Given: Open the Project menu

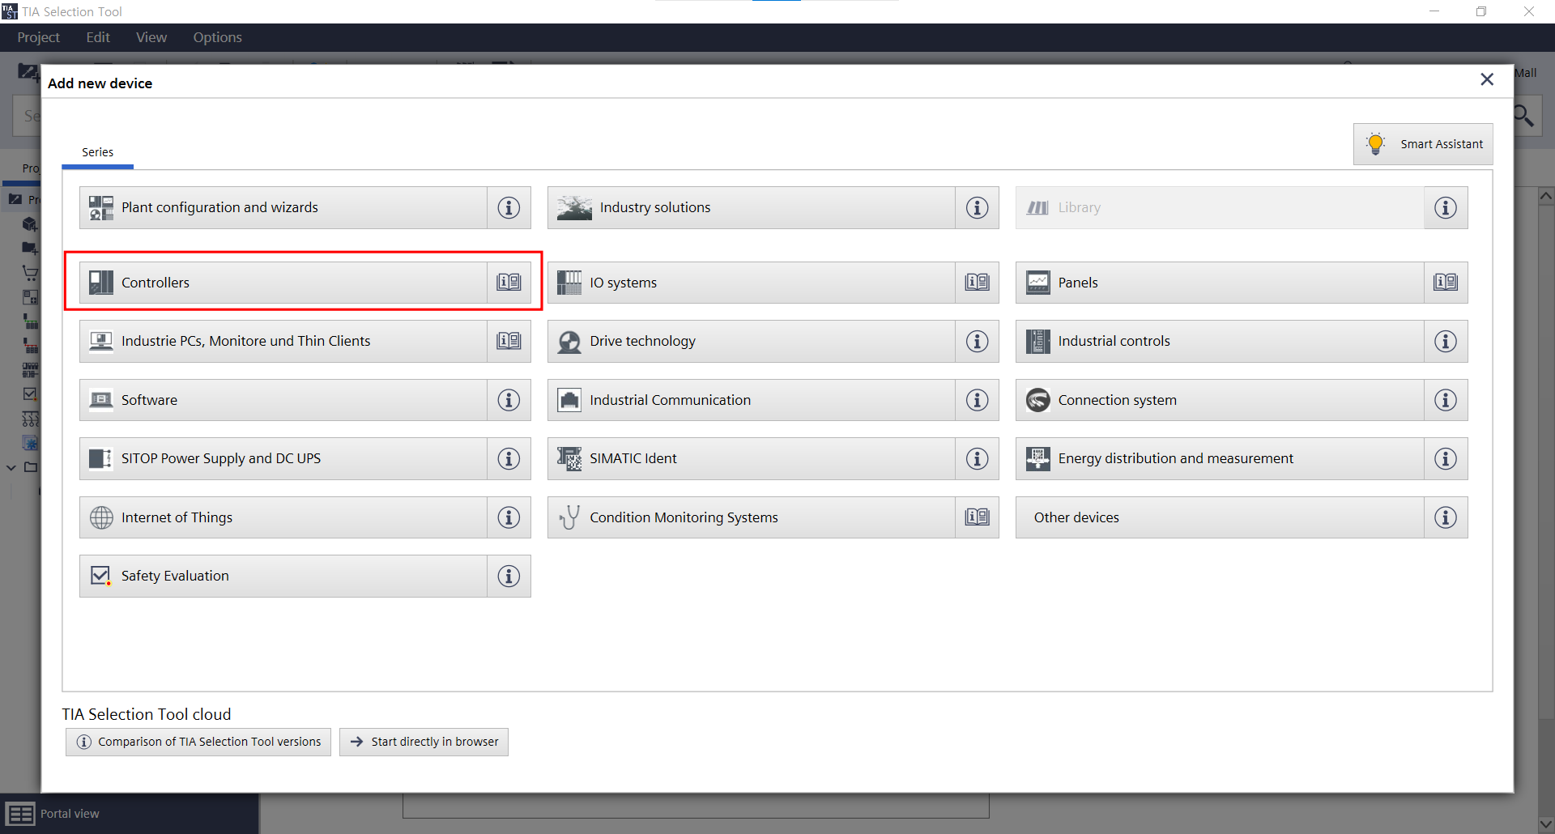Looking at the screenshot, I should (x=38, y=37).
